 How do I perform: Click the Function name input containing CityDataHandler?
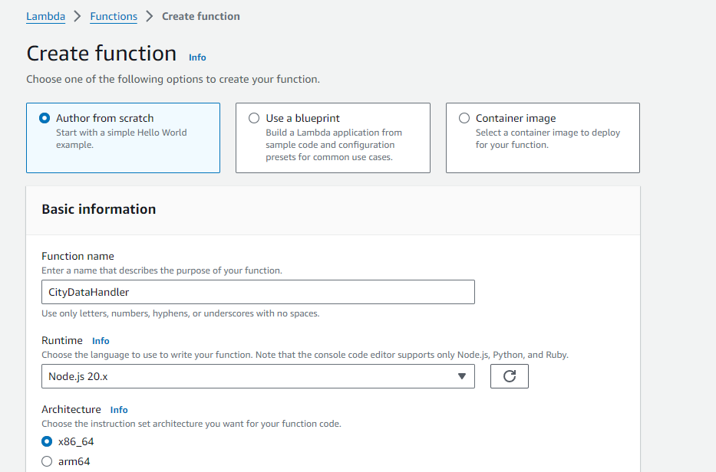click(x=258, y=291)
